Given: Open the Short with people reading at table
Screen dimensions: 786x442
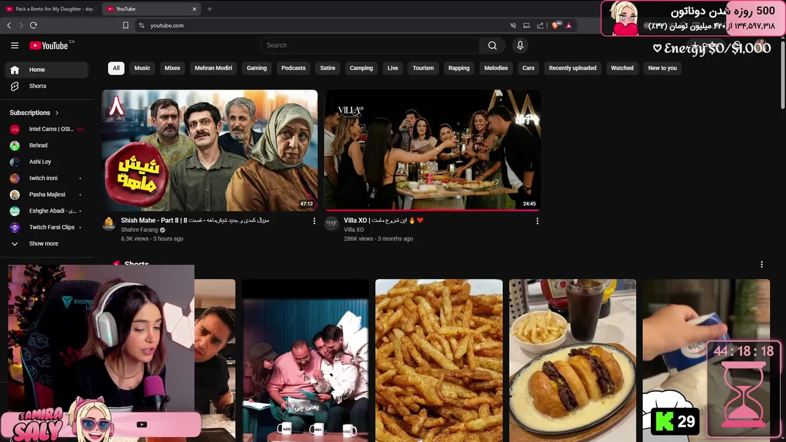Looking at the screenshot, I should 305,360.
